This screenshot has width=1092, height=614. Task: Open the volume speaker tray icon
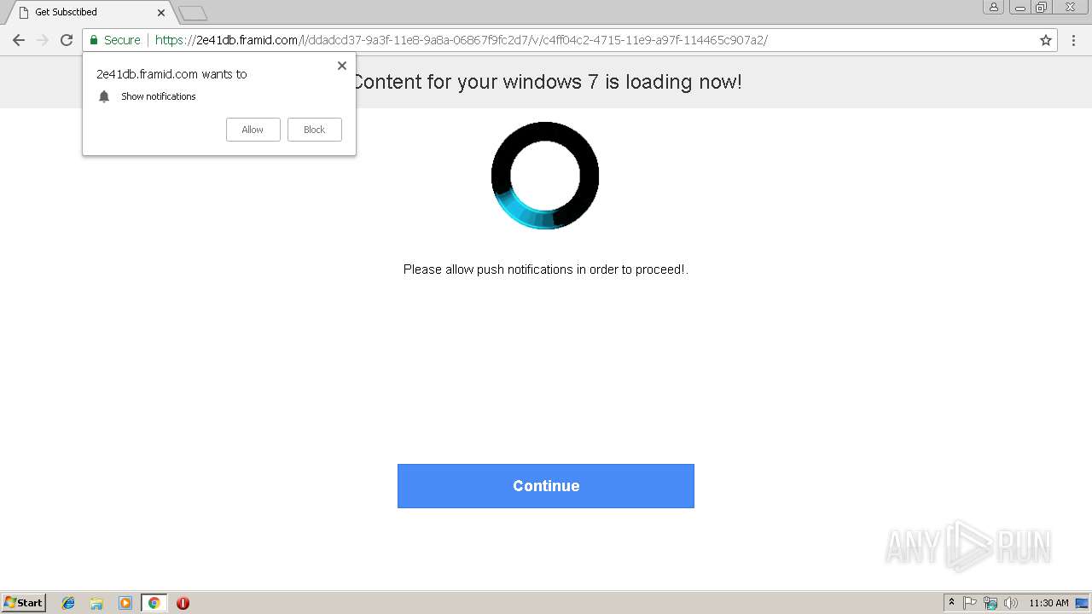[1011, 603]
